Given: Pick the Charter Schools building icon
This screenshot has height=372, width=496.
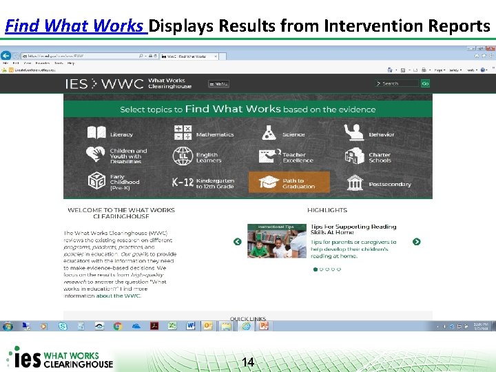Looking at the screenshot, I should (x=354, y=156).
